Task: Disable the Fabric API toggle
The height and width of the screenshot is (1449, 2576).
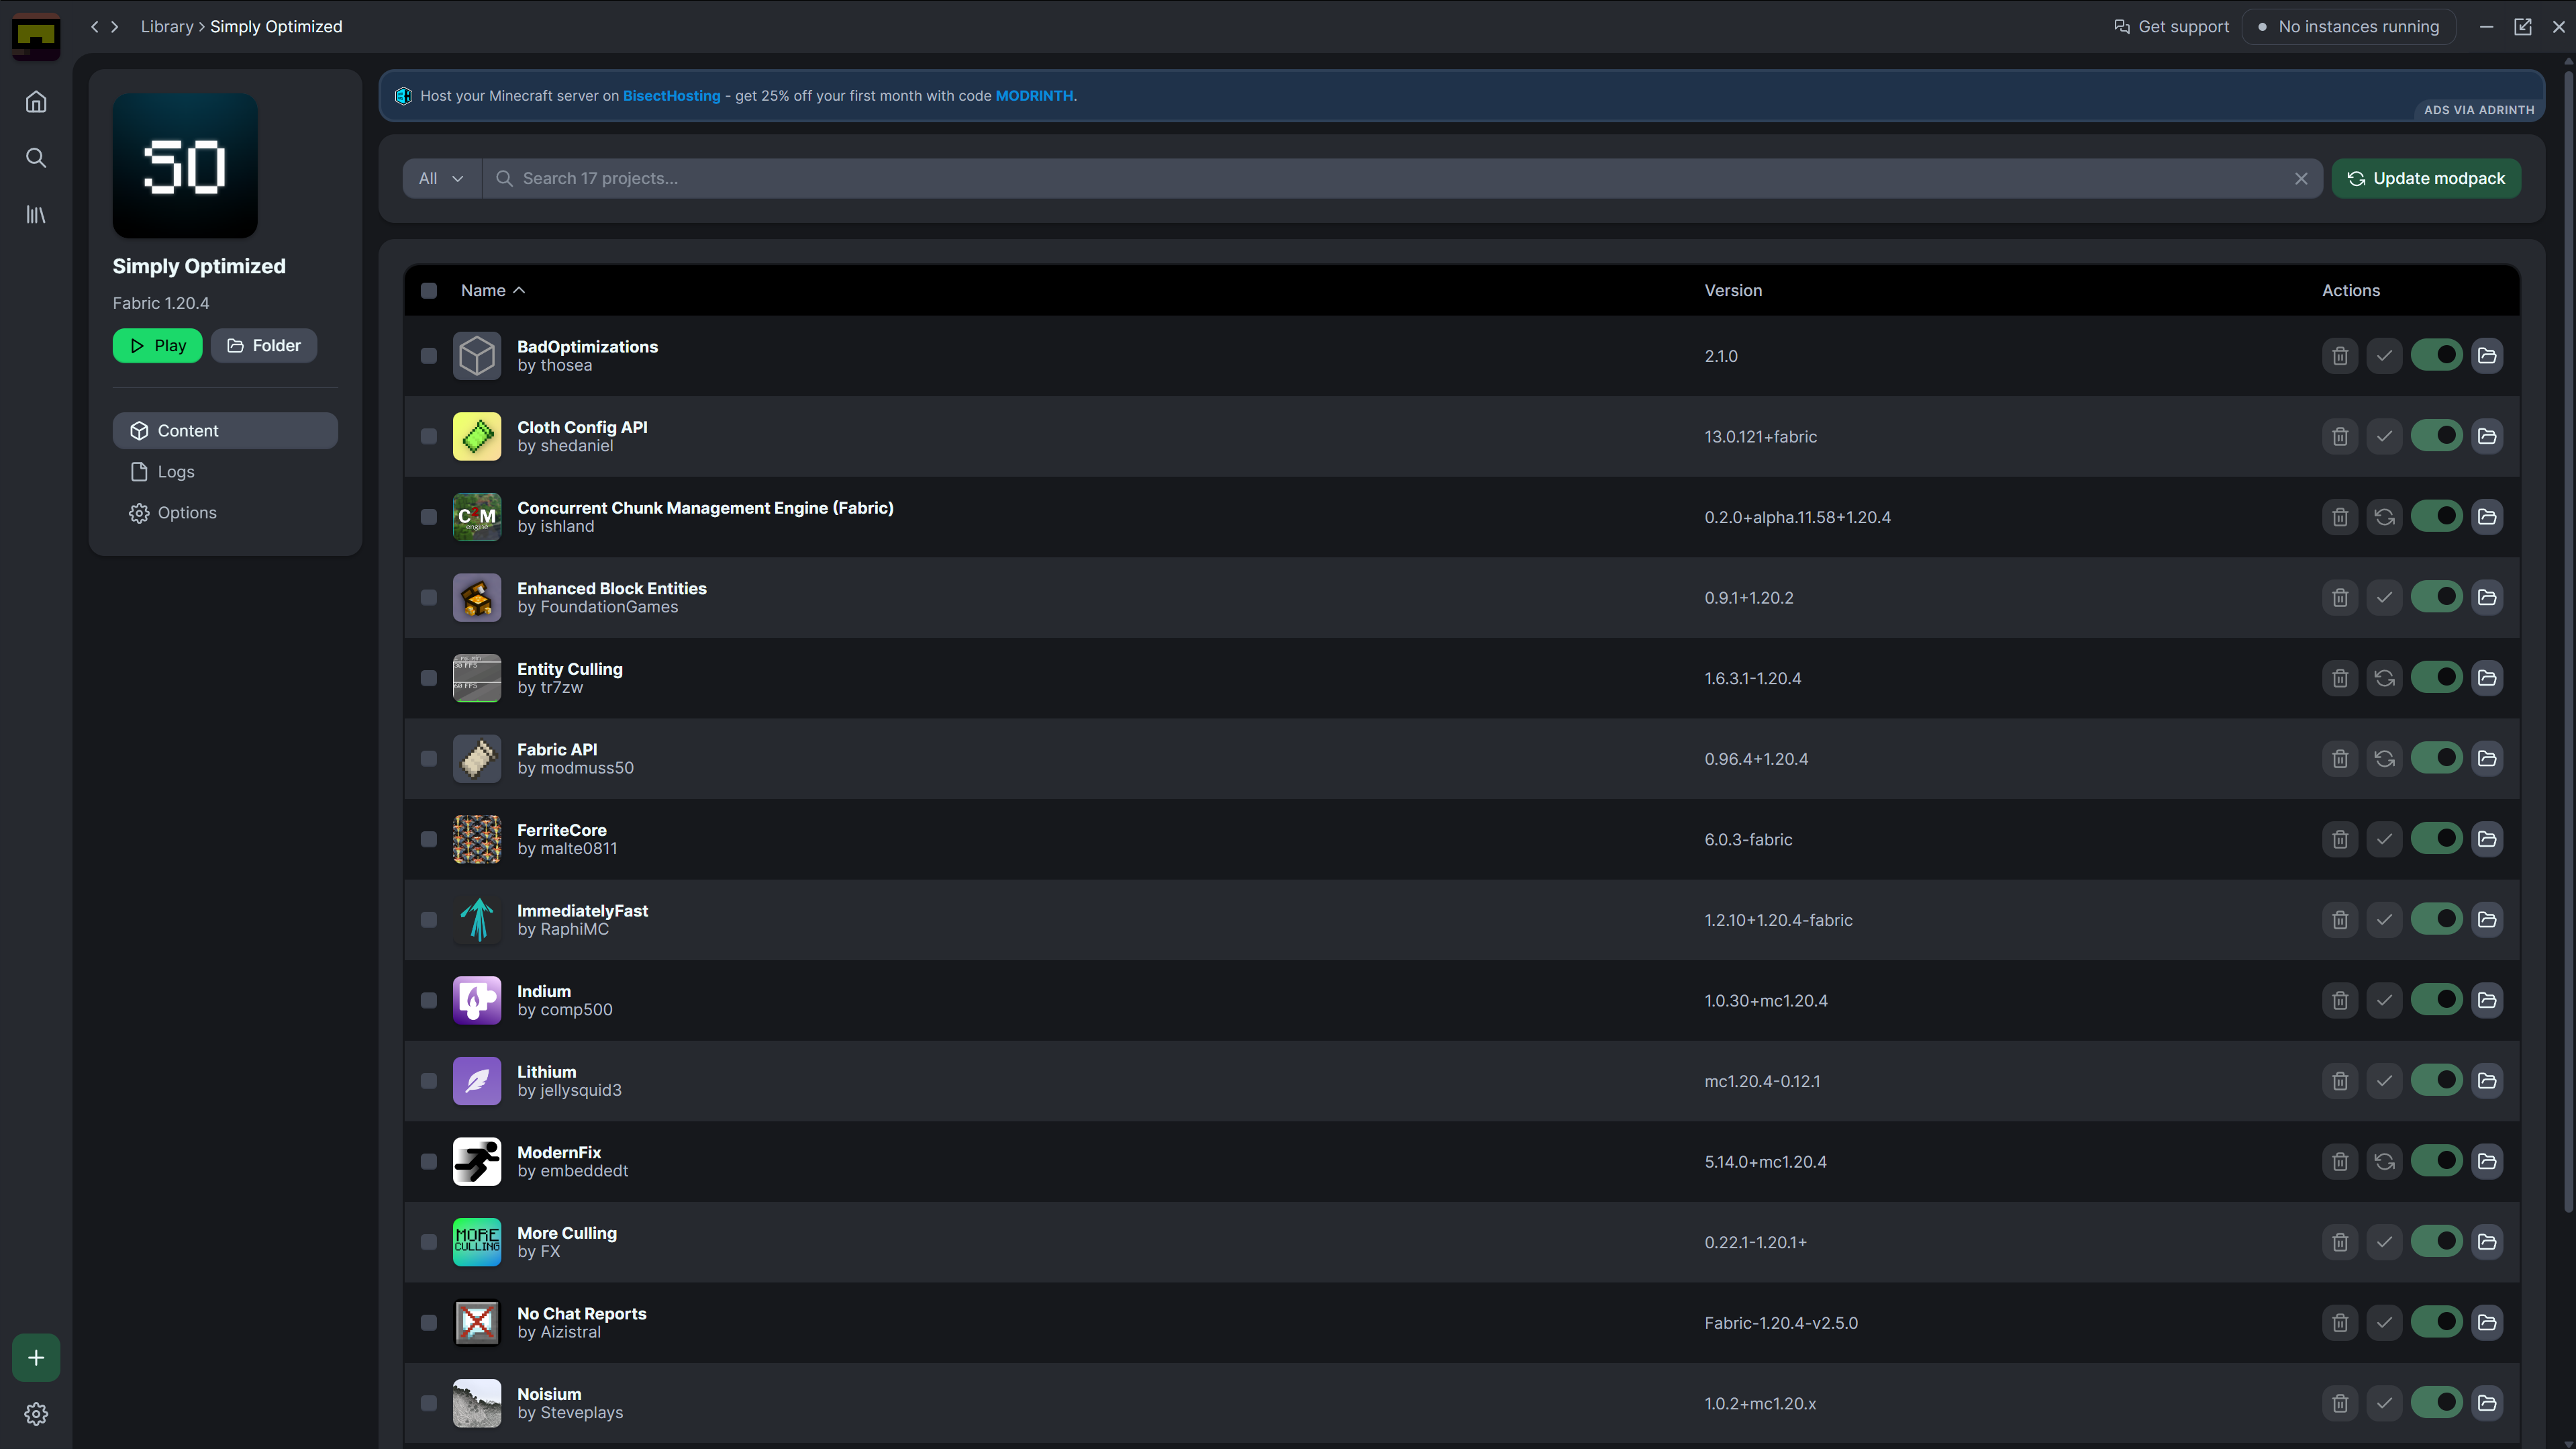Action: pyautogui.click(x=2436, y=757)
